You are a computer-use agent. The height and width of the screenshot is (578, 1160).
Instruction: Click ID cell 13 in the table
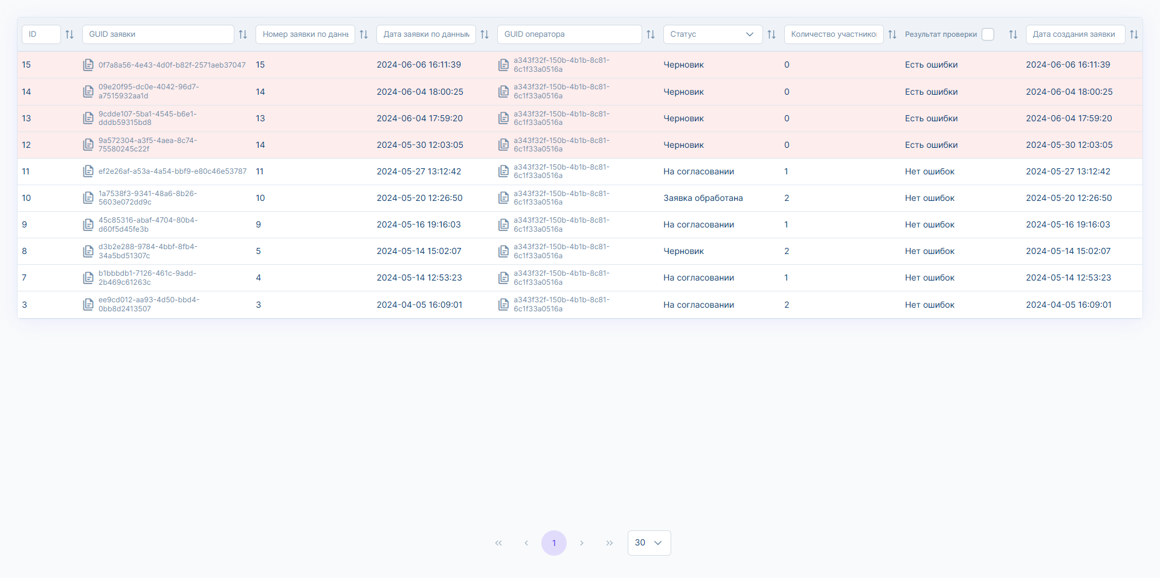(x=27, y=118)
